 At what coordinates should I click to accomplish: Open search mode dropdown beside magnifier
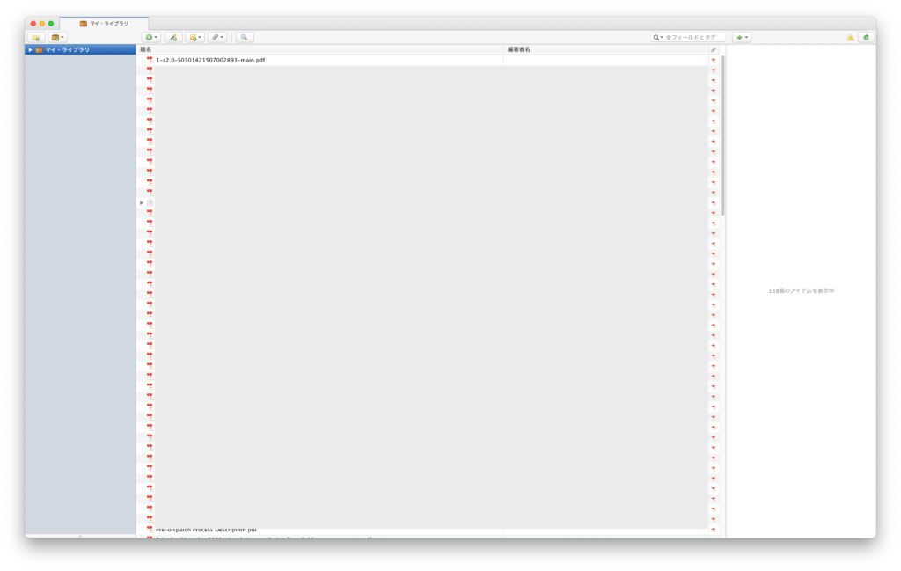point(658,38)
